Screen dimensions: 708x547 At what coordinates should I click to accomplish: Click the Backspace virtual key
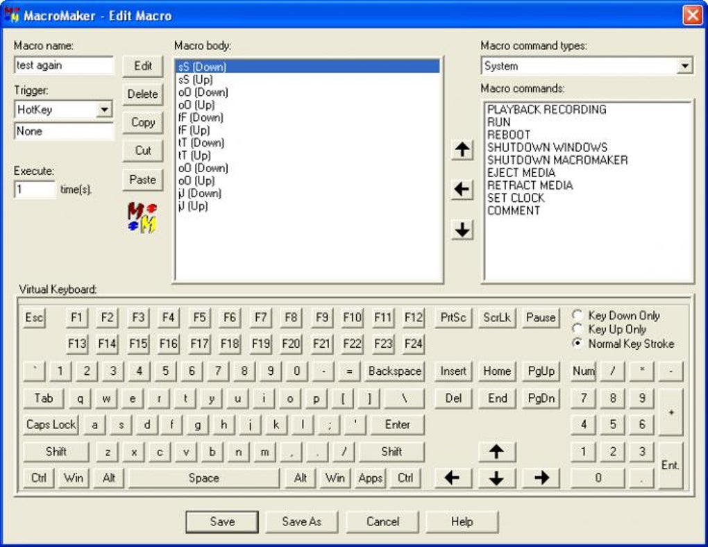coord(395,371)
